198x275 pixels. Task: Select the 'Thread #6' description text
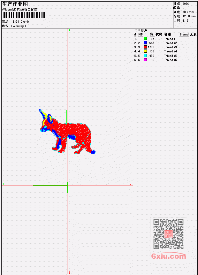(170, 60)
